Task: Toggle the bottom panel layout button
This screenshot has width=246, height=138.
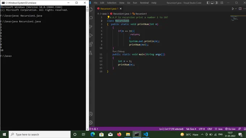Action: (212, 3)
